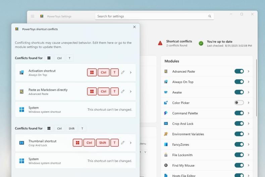Viewport: 265px width, 177px height.
Task: Click the Hosts File Editor icon
Action: pos(166,175)
